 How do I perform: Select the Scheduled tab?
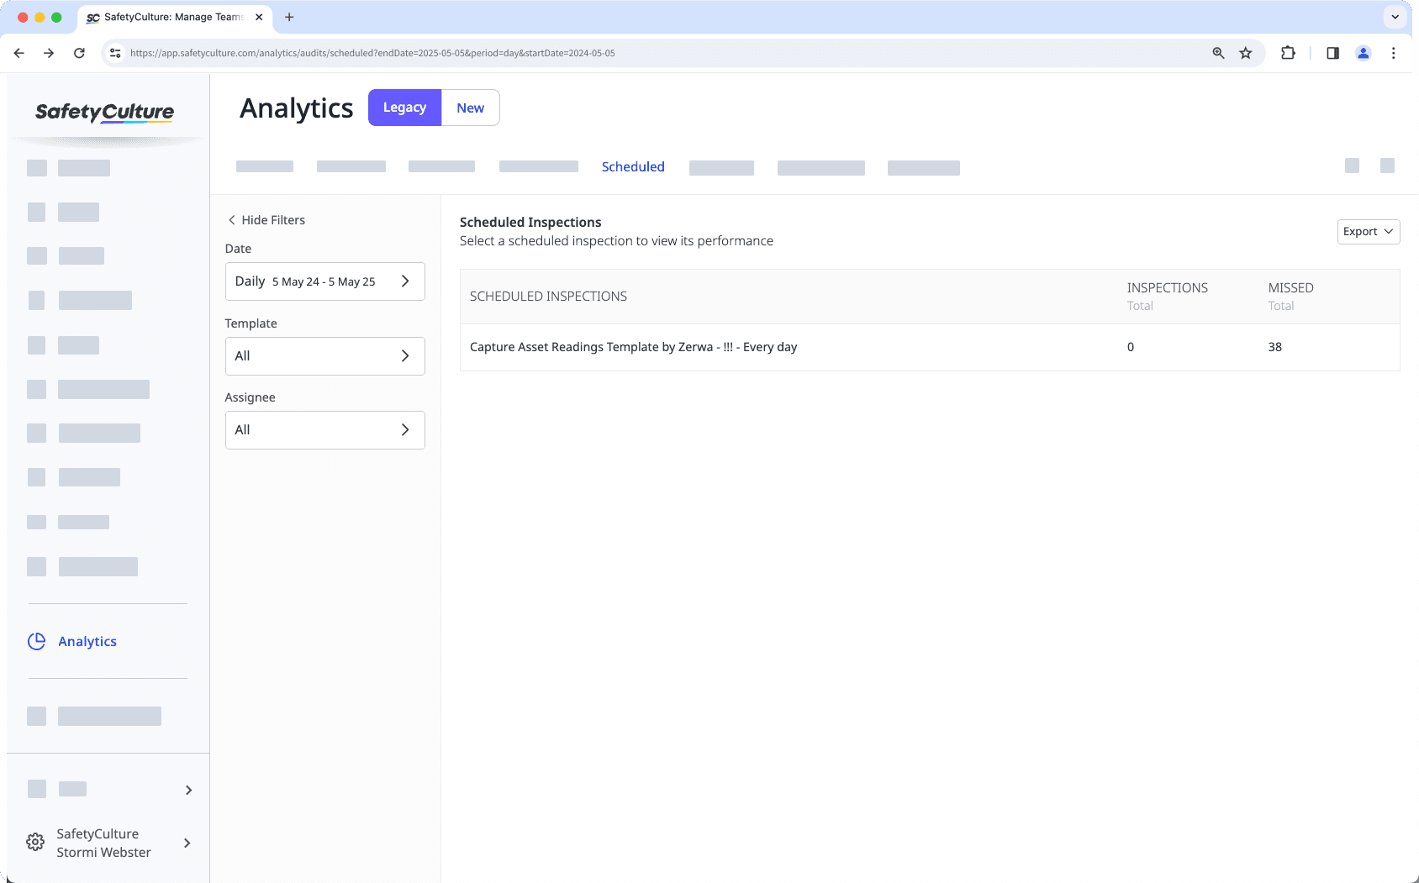coord(633,166)
